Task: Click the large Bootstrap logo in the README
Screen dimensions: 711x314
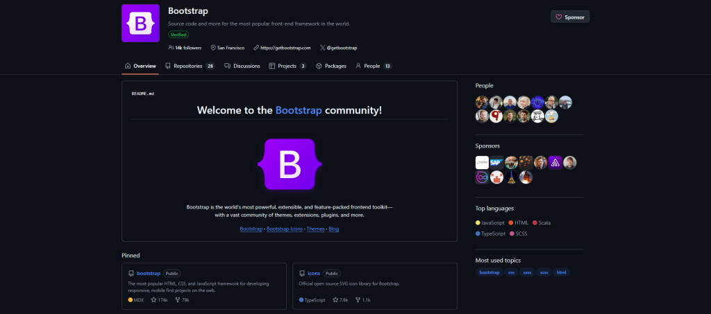Action: click(290, 164)
